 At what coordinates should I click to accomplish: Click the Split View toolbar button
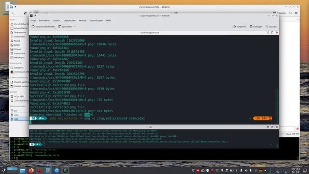point(65,27)
